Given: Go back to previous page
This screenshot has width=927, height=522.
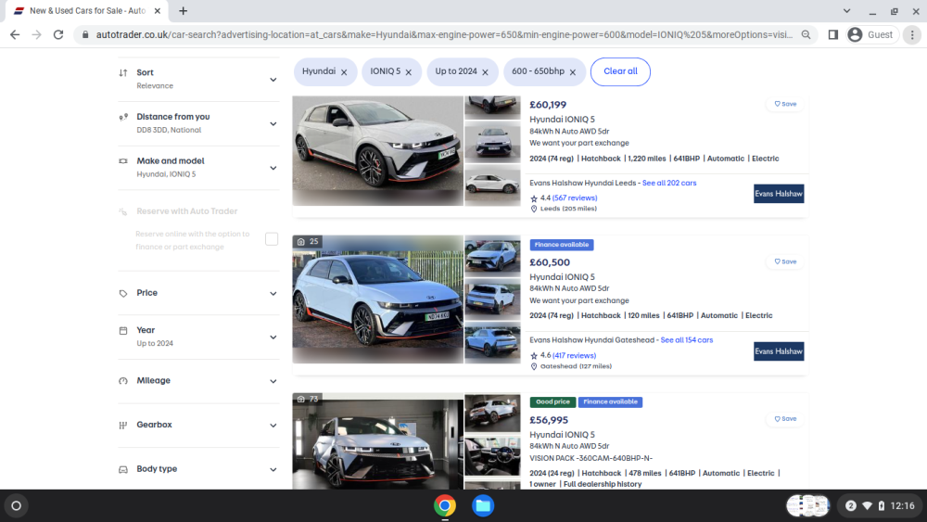Looking at the screenshot, I should (15, 35).
